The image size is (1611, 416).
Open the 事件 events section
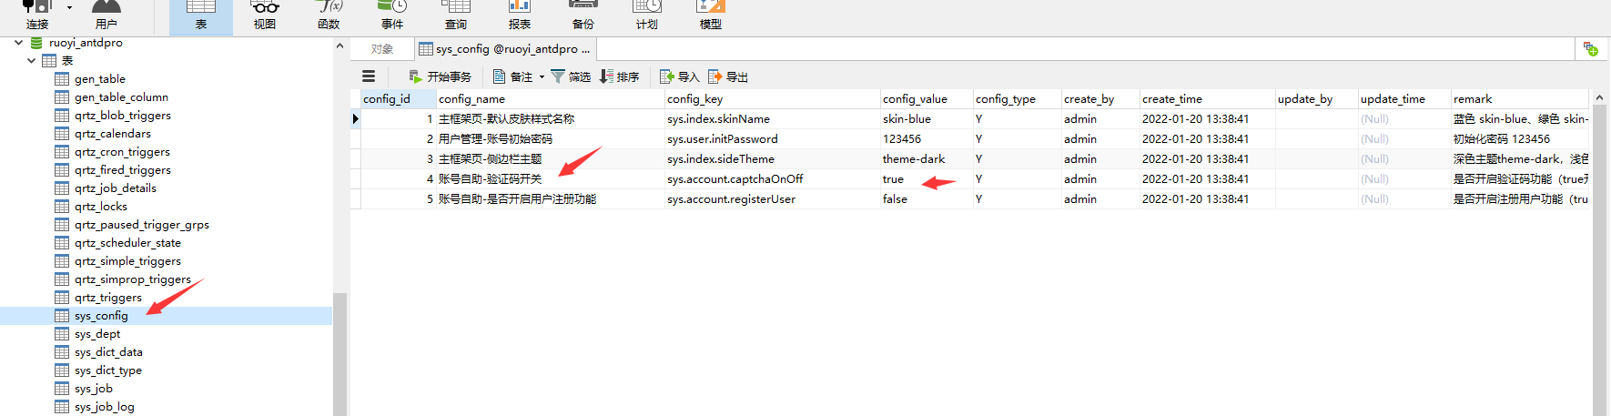(x=392, y=15)
